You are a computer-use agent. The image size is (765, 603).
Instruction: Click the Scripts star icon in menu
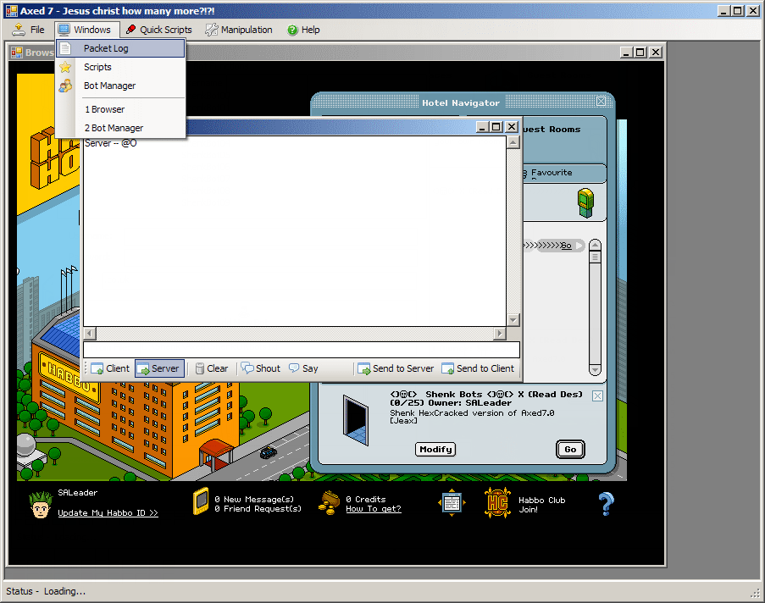65,67
